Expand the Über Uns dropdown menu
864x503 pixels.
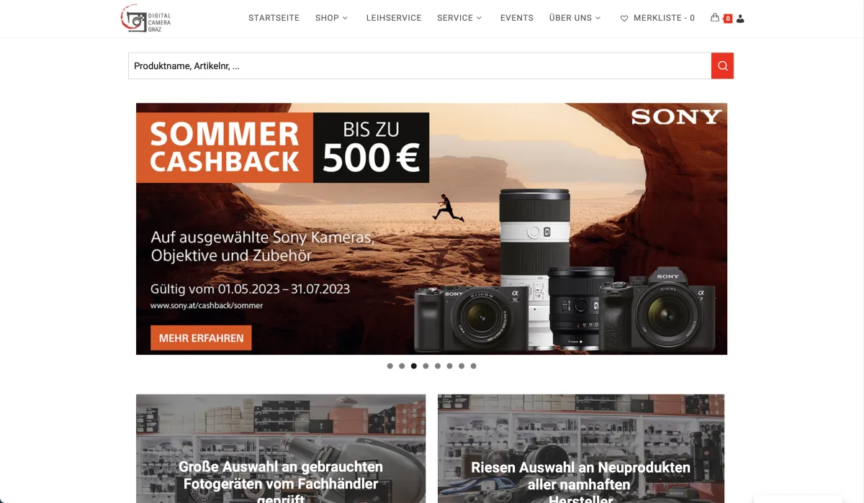click(x=575, y=18)
